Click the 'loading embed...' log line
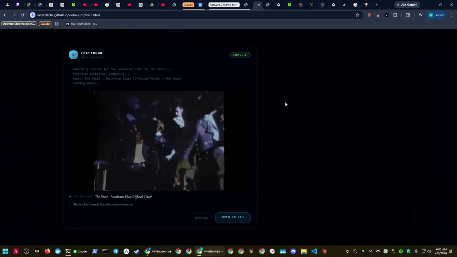The width and height of the screenshot is (457, 257). [x=86, y=83]
